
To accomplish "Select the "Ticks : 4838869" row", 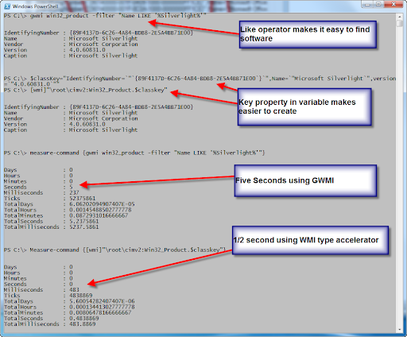I will click(x=48, y=296).
